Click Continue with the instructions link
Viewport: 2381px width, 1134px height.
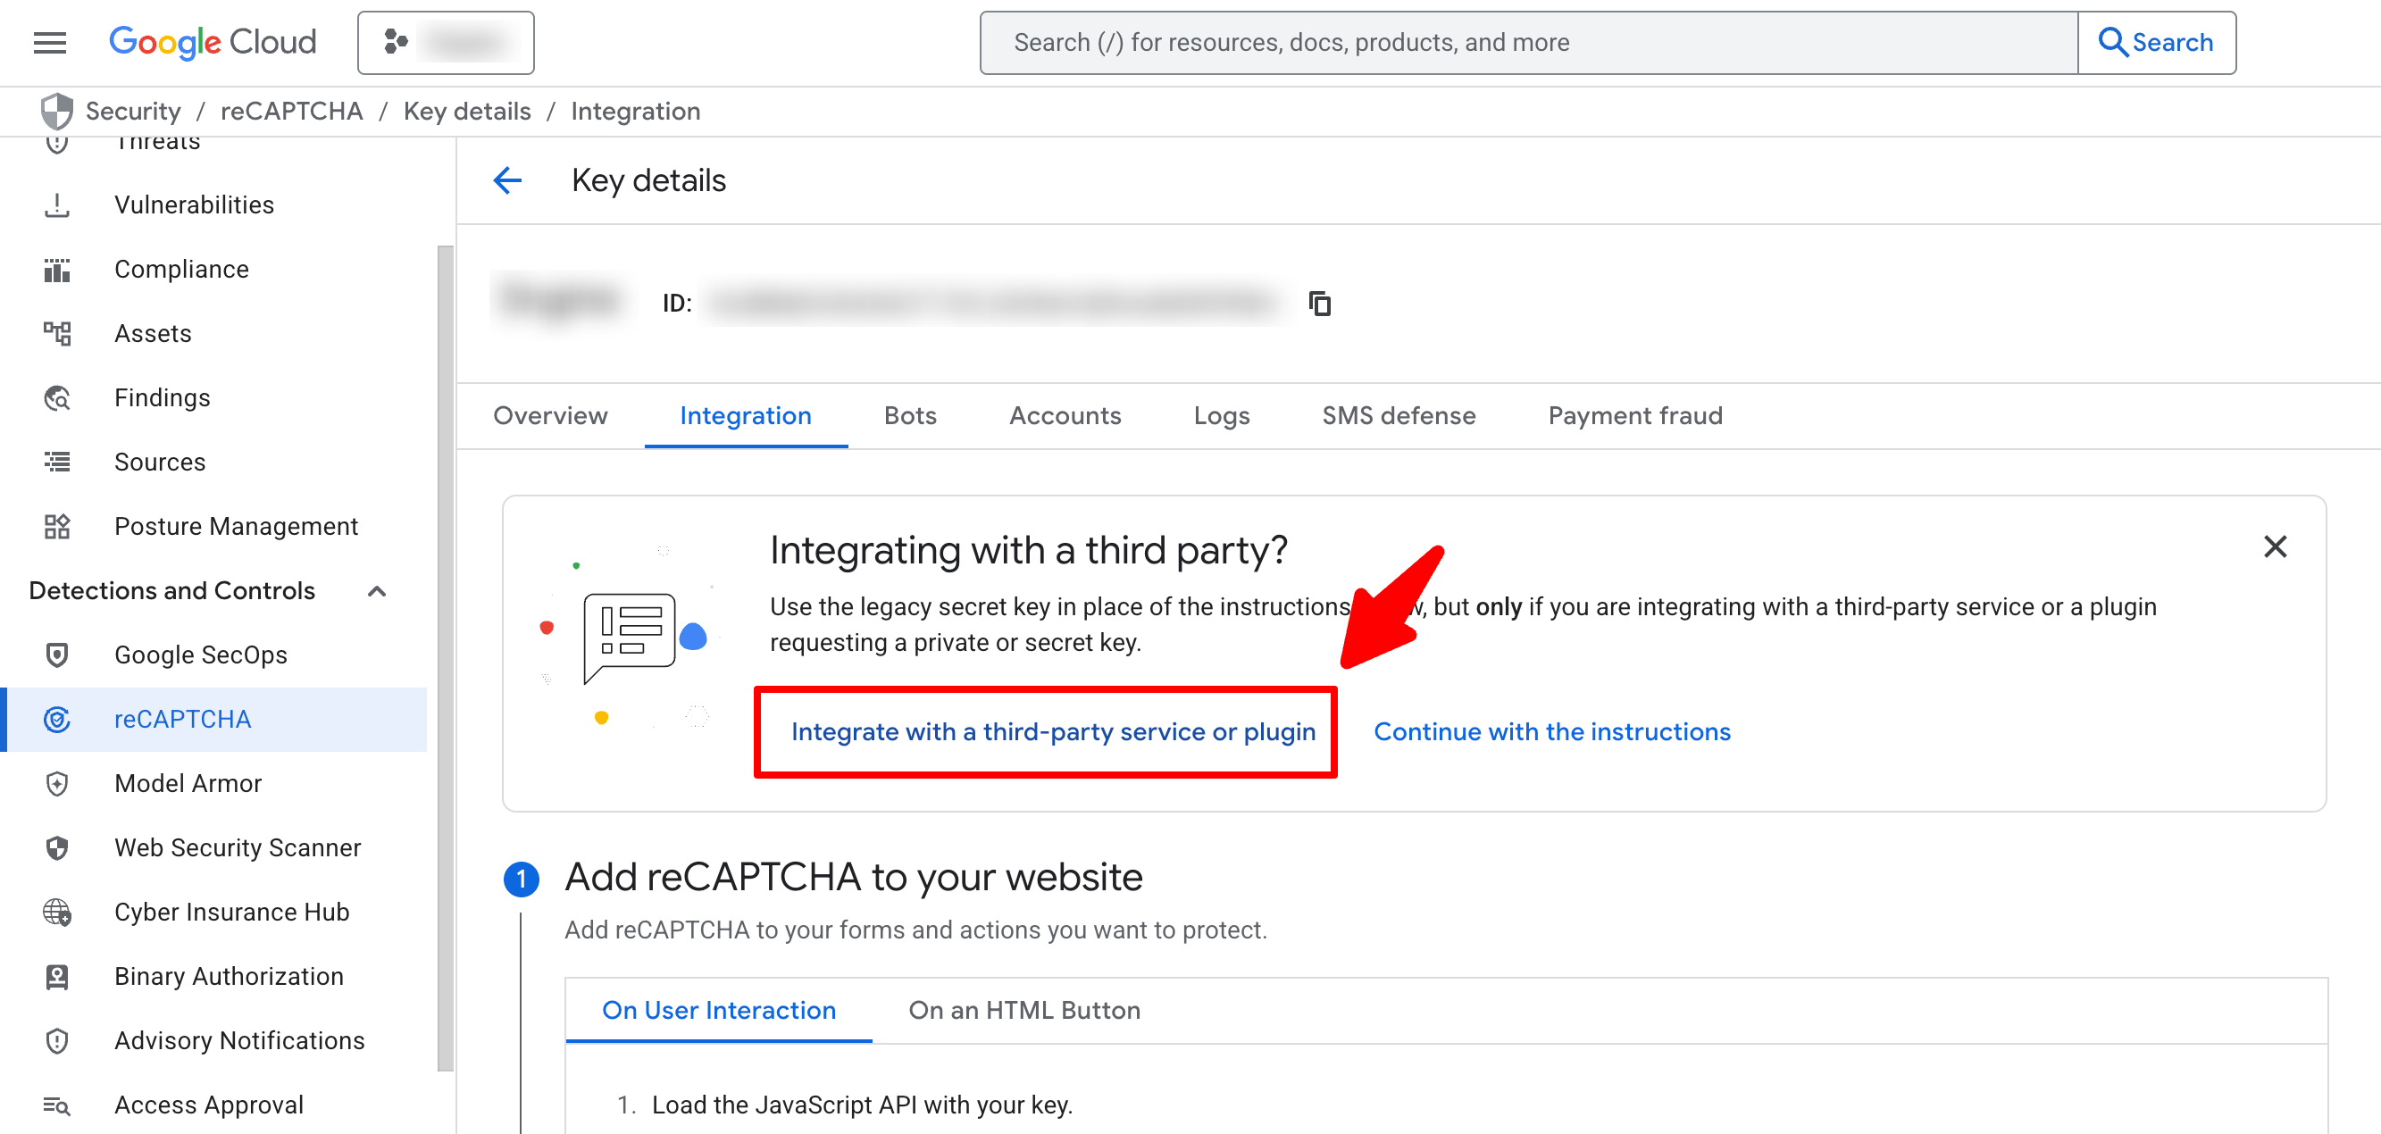(x=1551, y=732)
